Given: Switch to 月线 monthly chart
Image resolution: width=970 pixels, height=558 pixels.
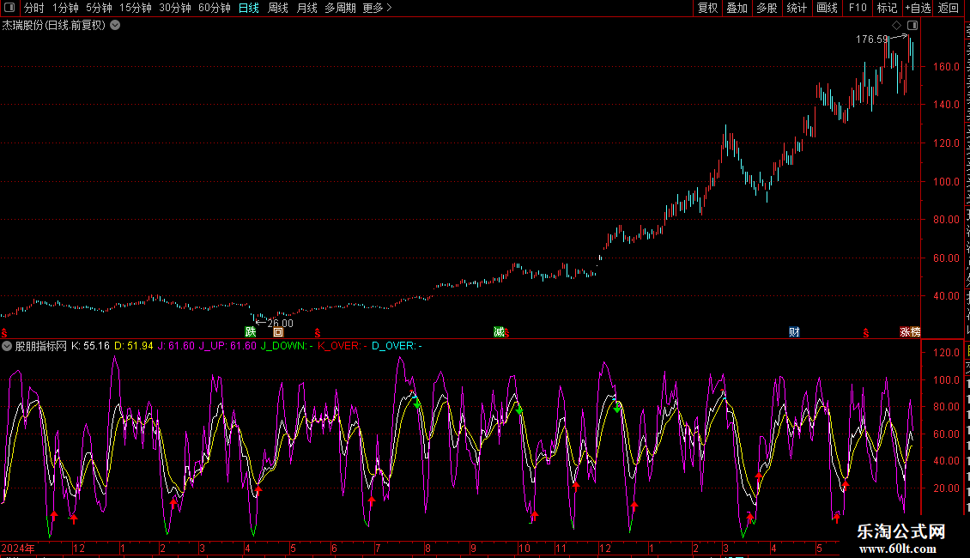Looking at the screenshot, I should (306, 8).
